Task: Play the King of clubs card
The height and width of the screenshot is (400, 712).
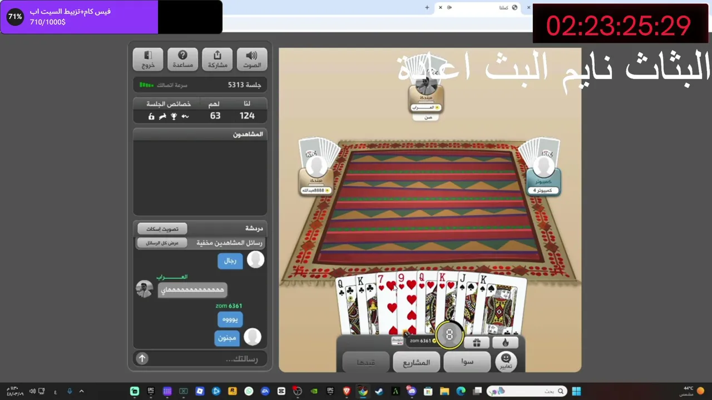Action: 365,306
